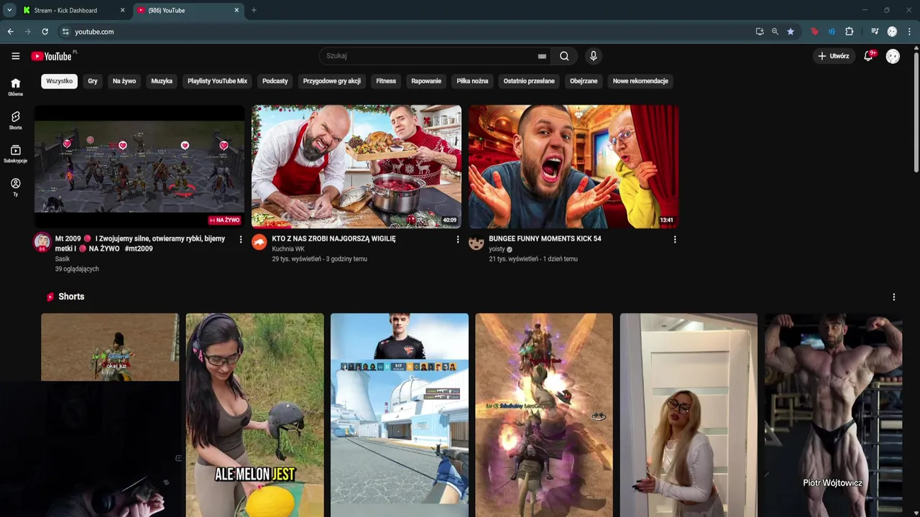The width and height of the screenshot is (920, 517).
Task: Open the Kuchnia WK channel link
Action: pyautogui.click(x=288, y=249)
